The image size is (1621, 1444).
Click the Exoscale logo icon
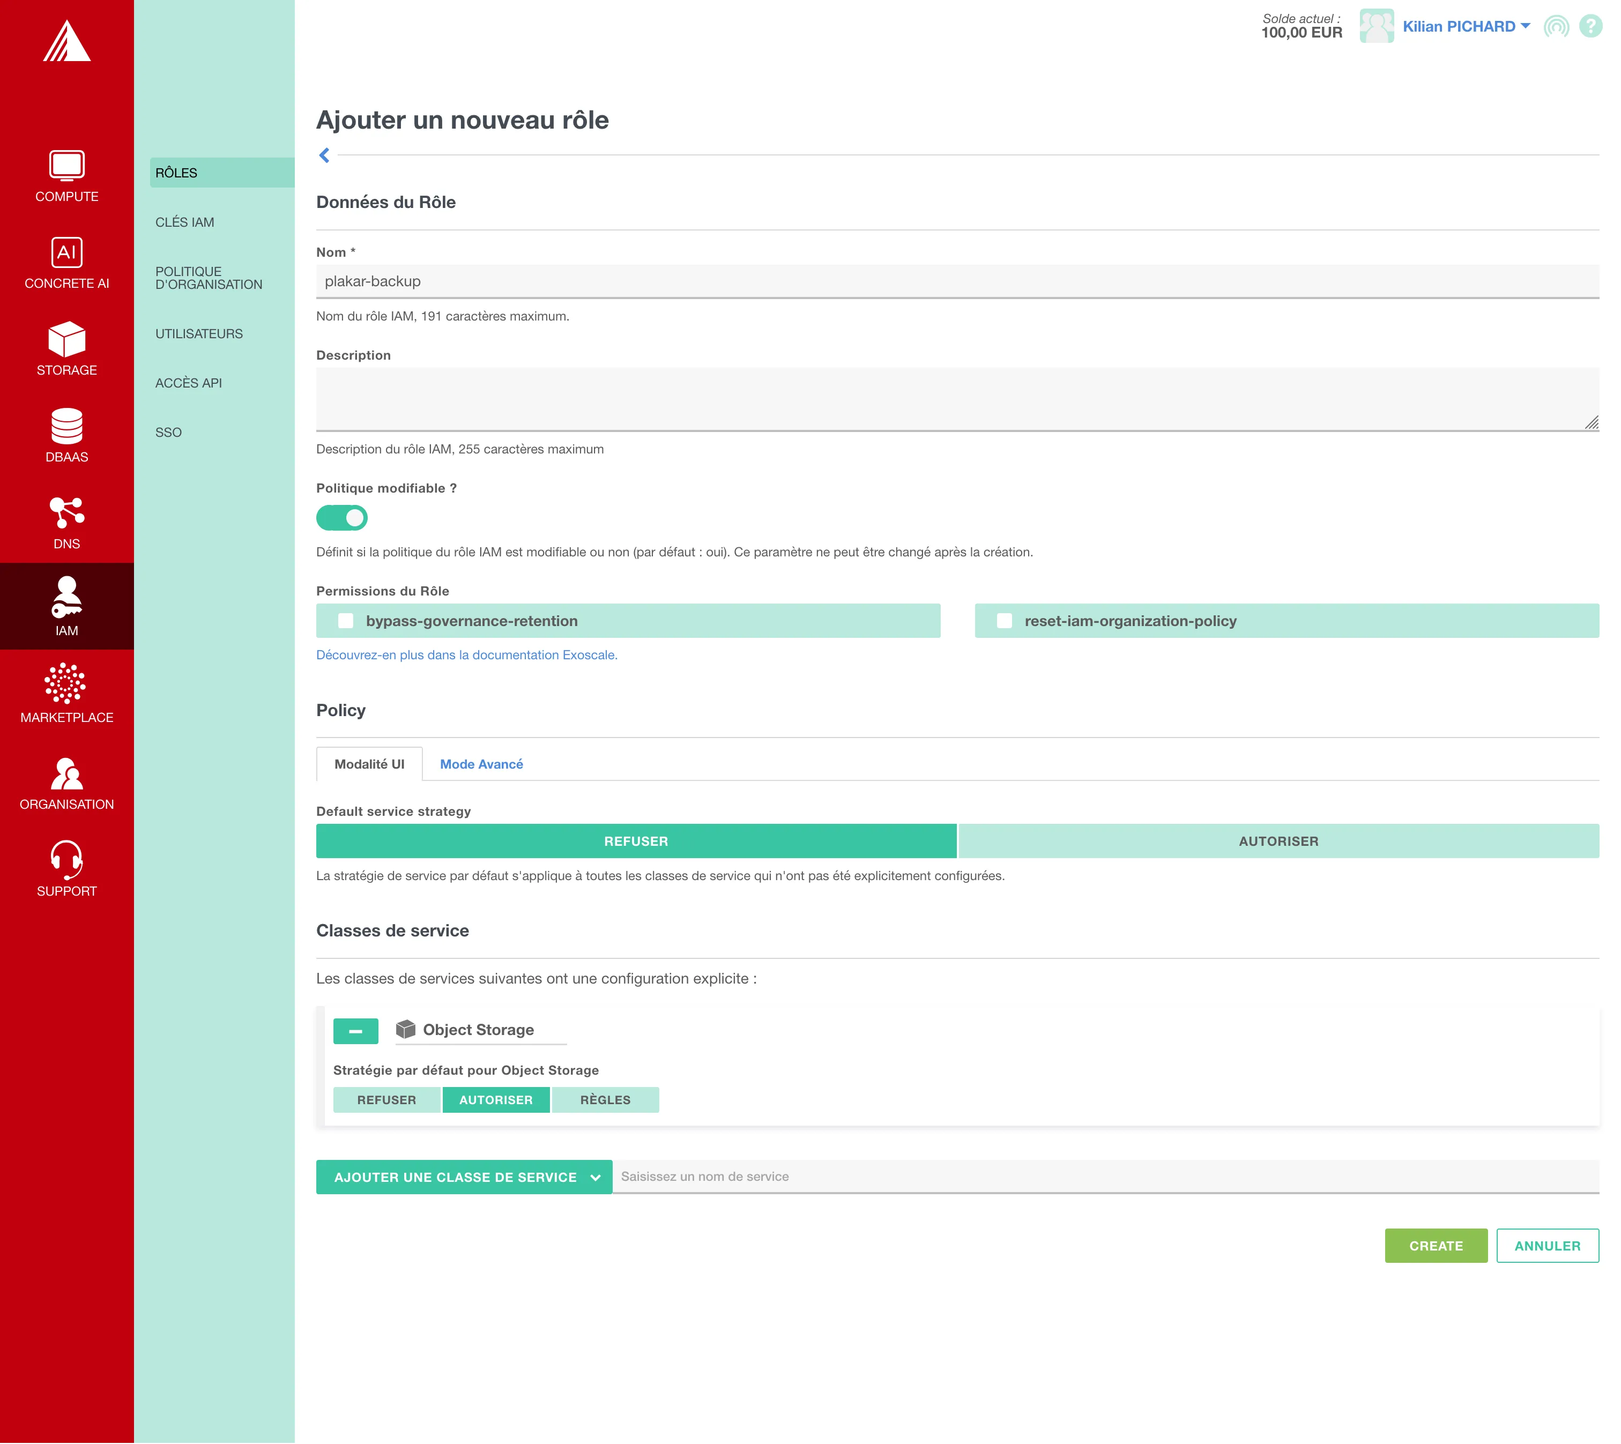[x=66, y=40]
